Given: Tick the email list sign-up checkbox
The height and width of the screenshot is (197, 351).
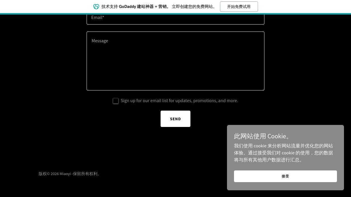Looking at the screenshot, I should click(116, 101).
